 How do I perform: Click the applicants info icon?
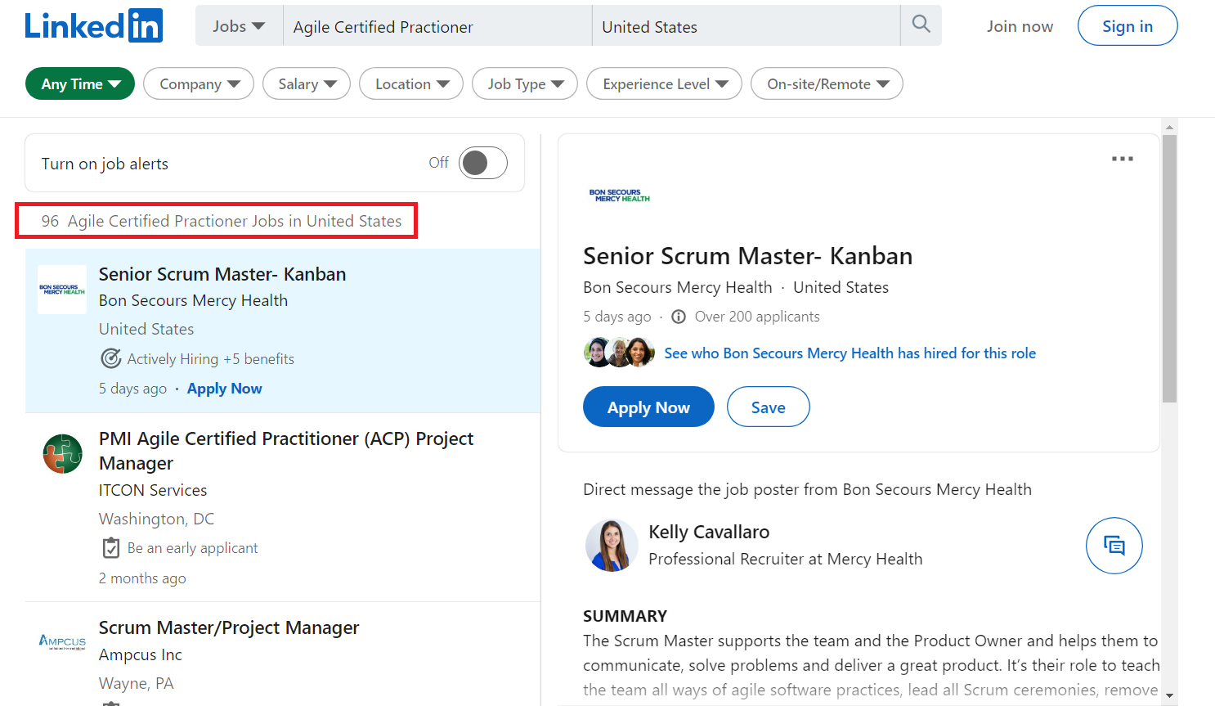[678, 317]
